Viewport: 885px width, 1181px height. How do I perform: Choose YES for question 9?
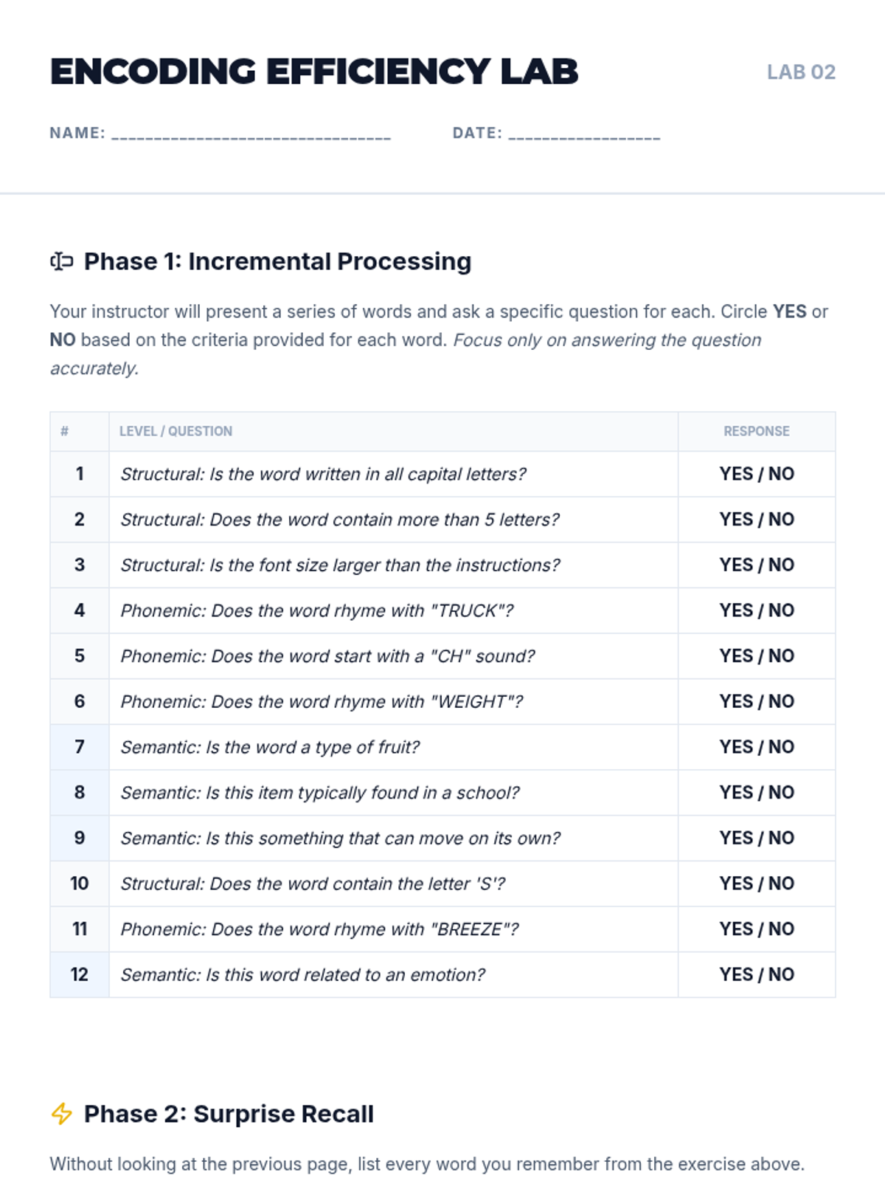tap(735, 838)
